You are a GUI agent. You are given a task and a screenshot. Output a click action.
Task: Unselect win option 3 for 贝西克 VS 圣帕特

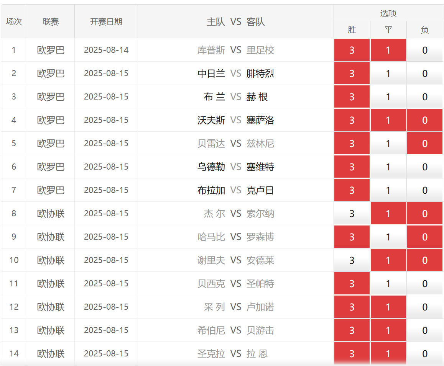[352, 283]
